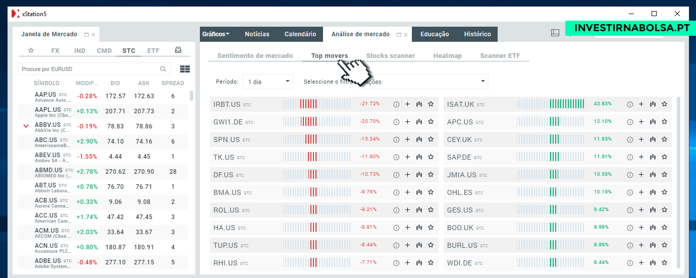This screenshot has width=696, height=278.
Task: Open info icon for RHI.US
Action: click(x=396, y=263)
